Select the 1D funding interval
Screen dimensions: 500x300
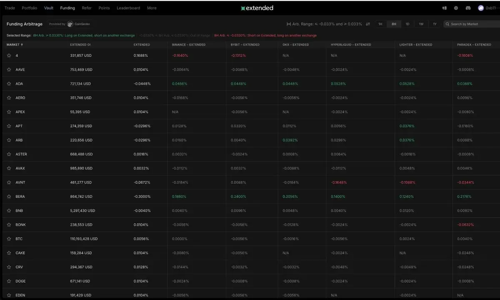click(407, 24)
